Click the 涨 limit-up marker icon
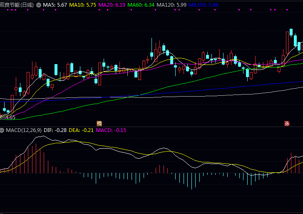The height and width of the screenshot is (214, 303). tap(286, 123)
